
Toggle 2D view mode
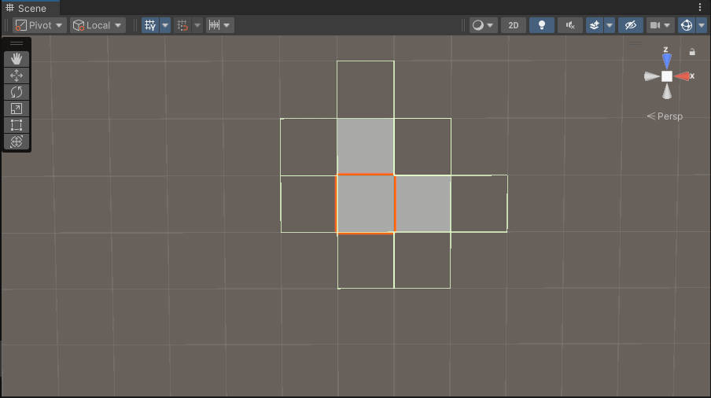pos(513,25)
